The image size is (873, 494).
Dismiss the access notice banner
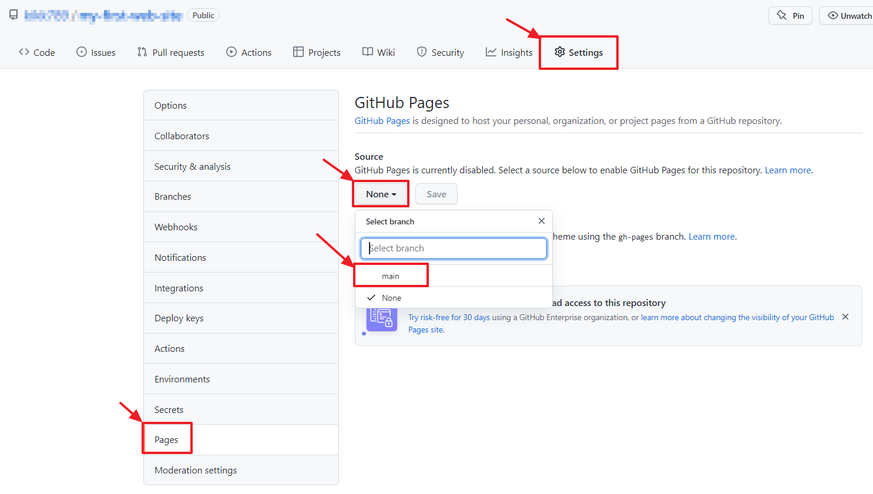(x=845, y=317)
